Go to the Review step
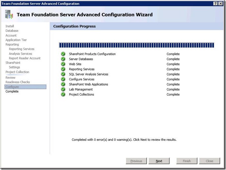226x170 pixels. [11, 78]
